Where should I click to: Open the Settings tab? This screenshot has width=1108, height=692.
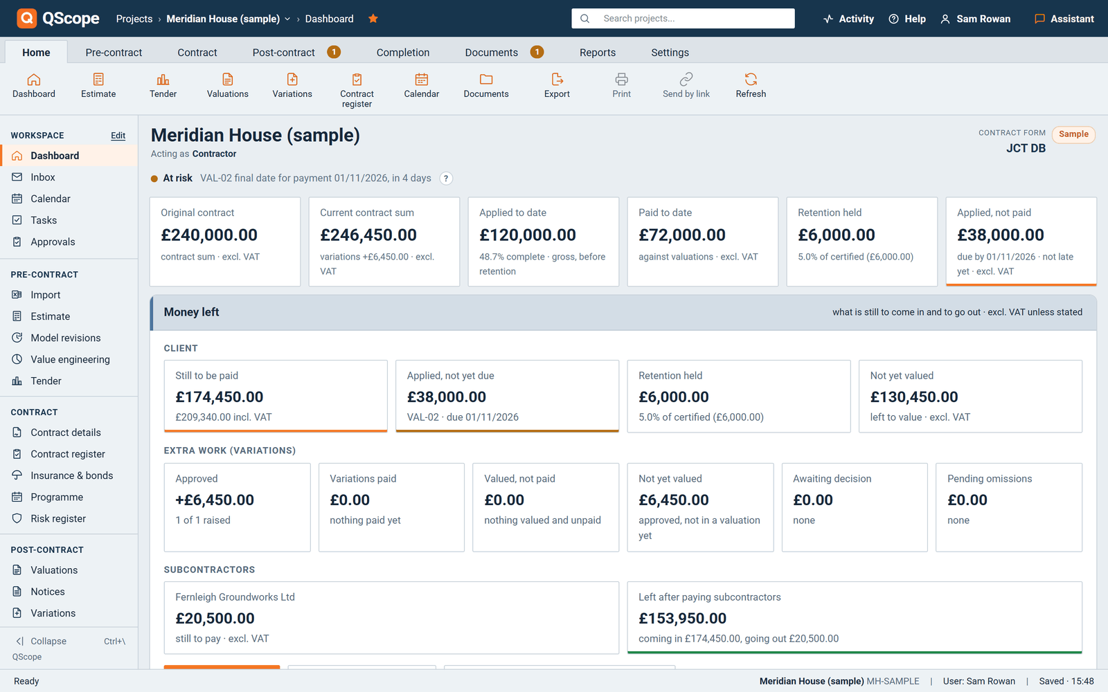[x=670, y=53]
